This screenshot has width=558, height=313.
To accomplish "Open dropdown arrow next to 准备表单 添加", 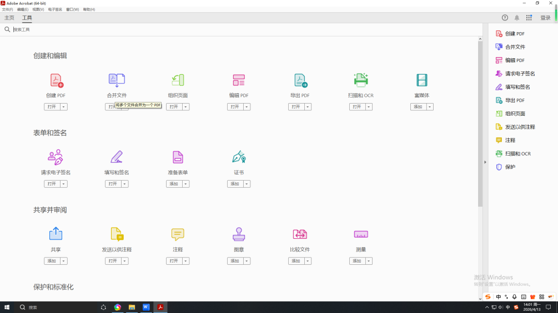I will click(x=185, y=184).
